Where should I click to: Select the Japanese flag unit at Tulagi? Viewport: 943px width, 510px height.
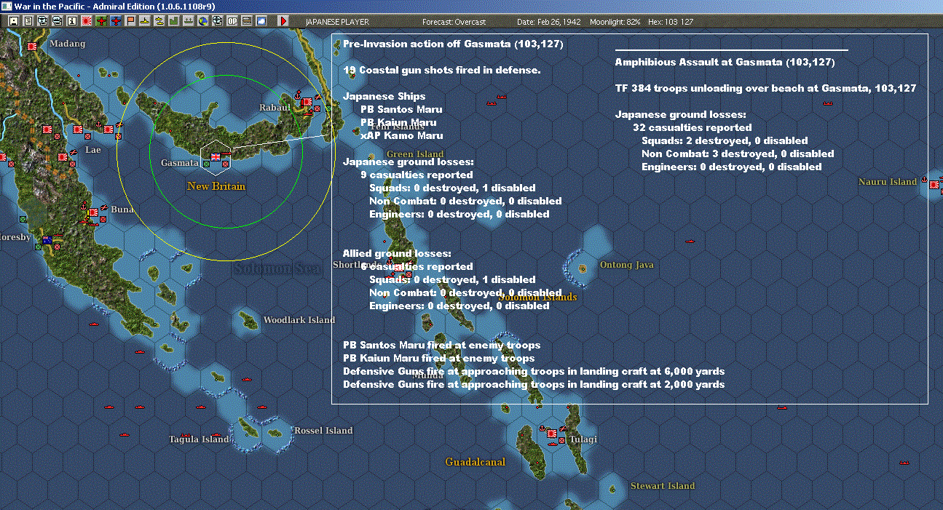pyautogui.click(x=552, y=433)
